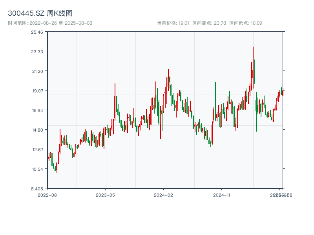
Task: Click the 300445.SZ 周K线图 chart title
Action: coord(40,14)
